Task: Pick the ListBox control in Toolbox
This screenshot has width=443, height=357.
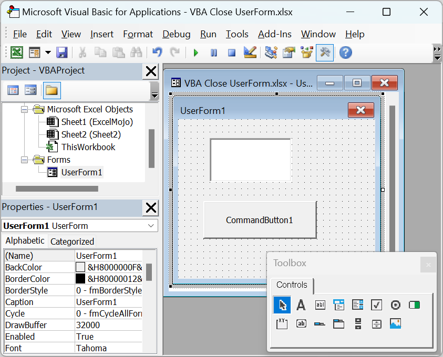Action: click(x=358, y=305)
